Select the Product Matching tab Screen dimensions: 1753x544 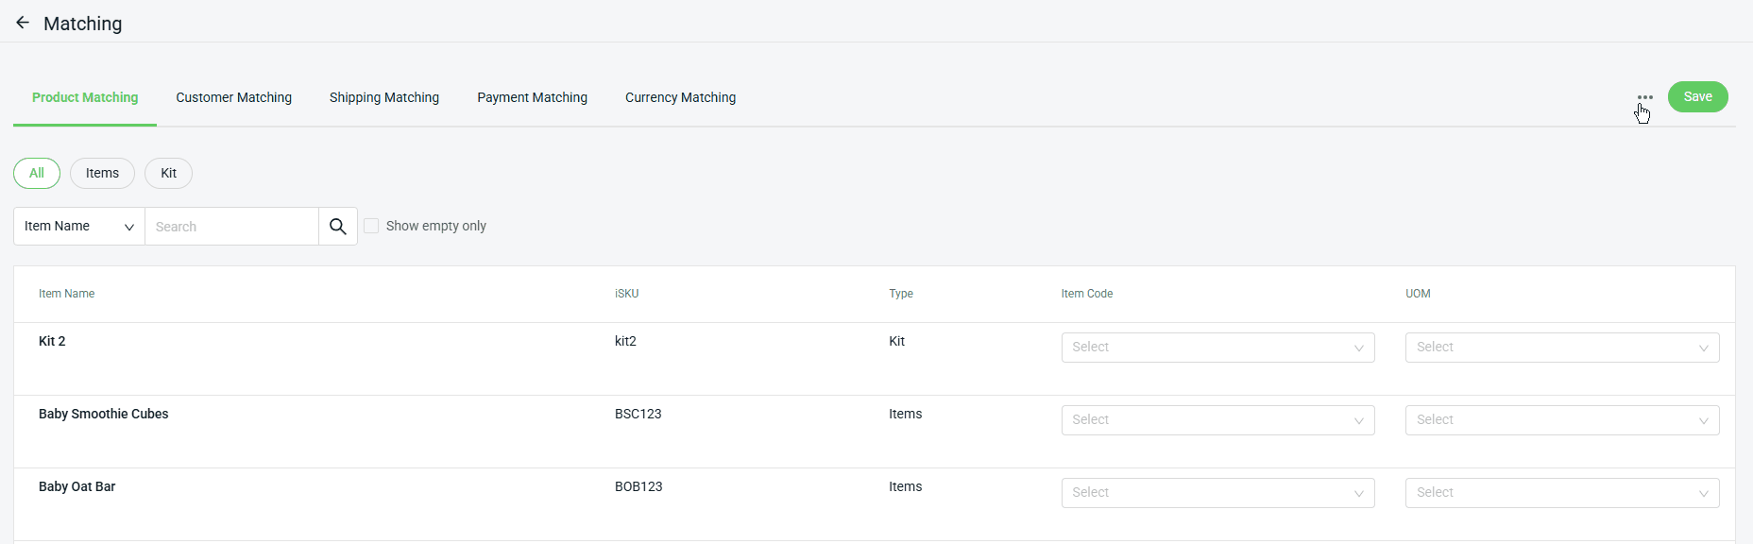85,97
